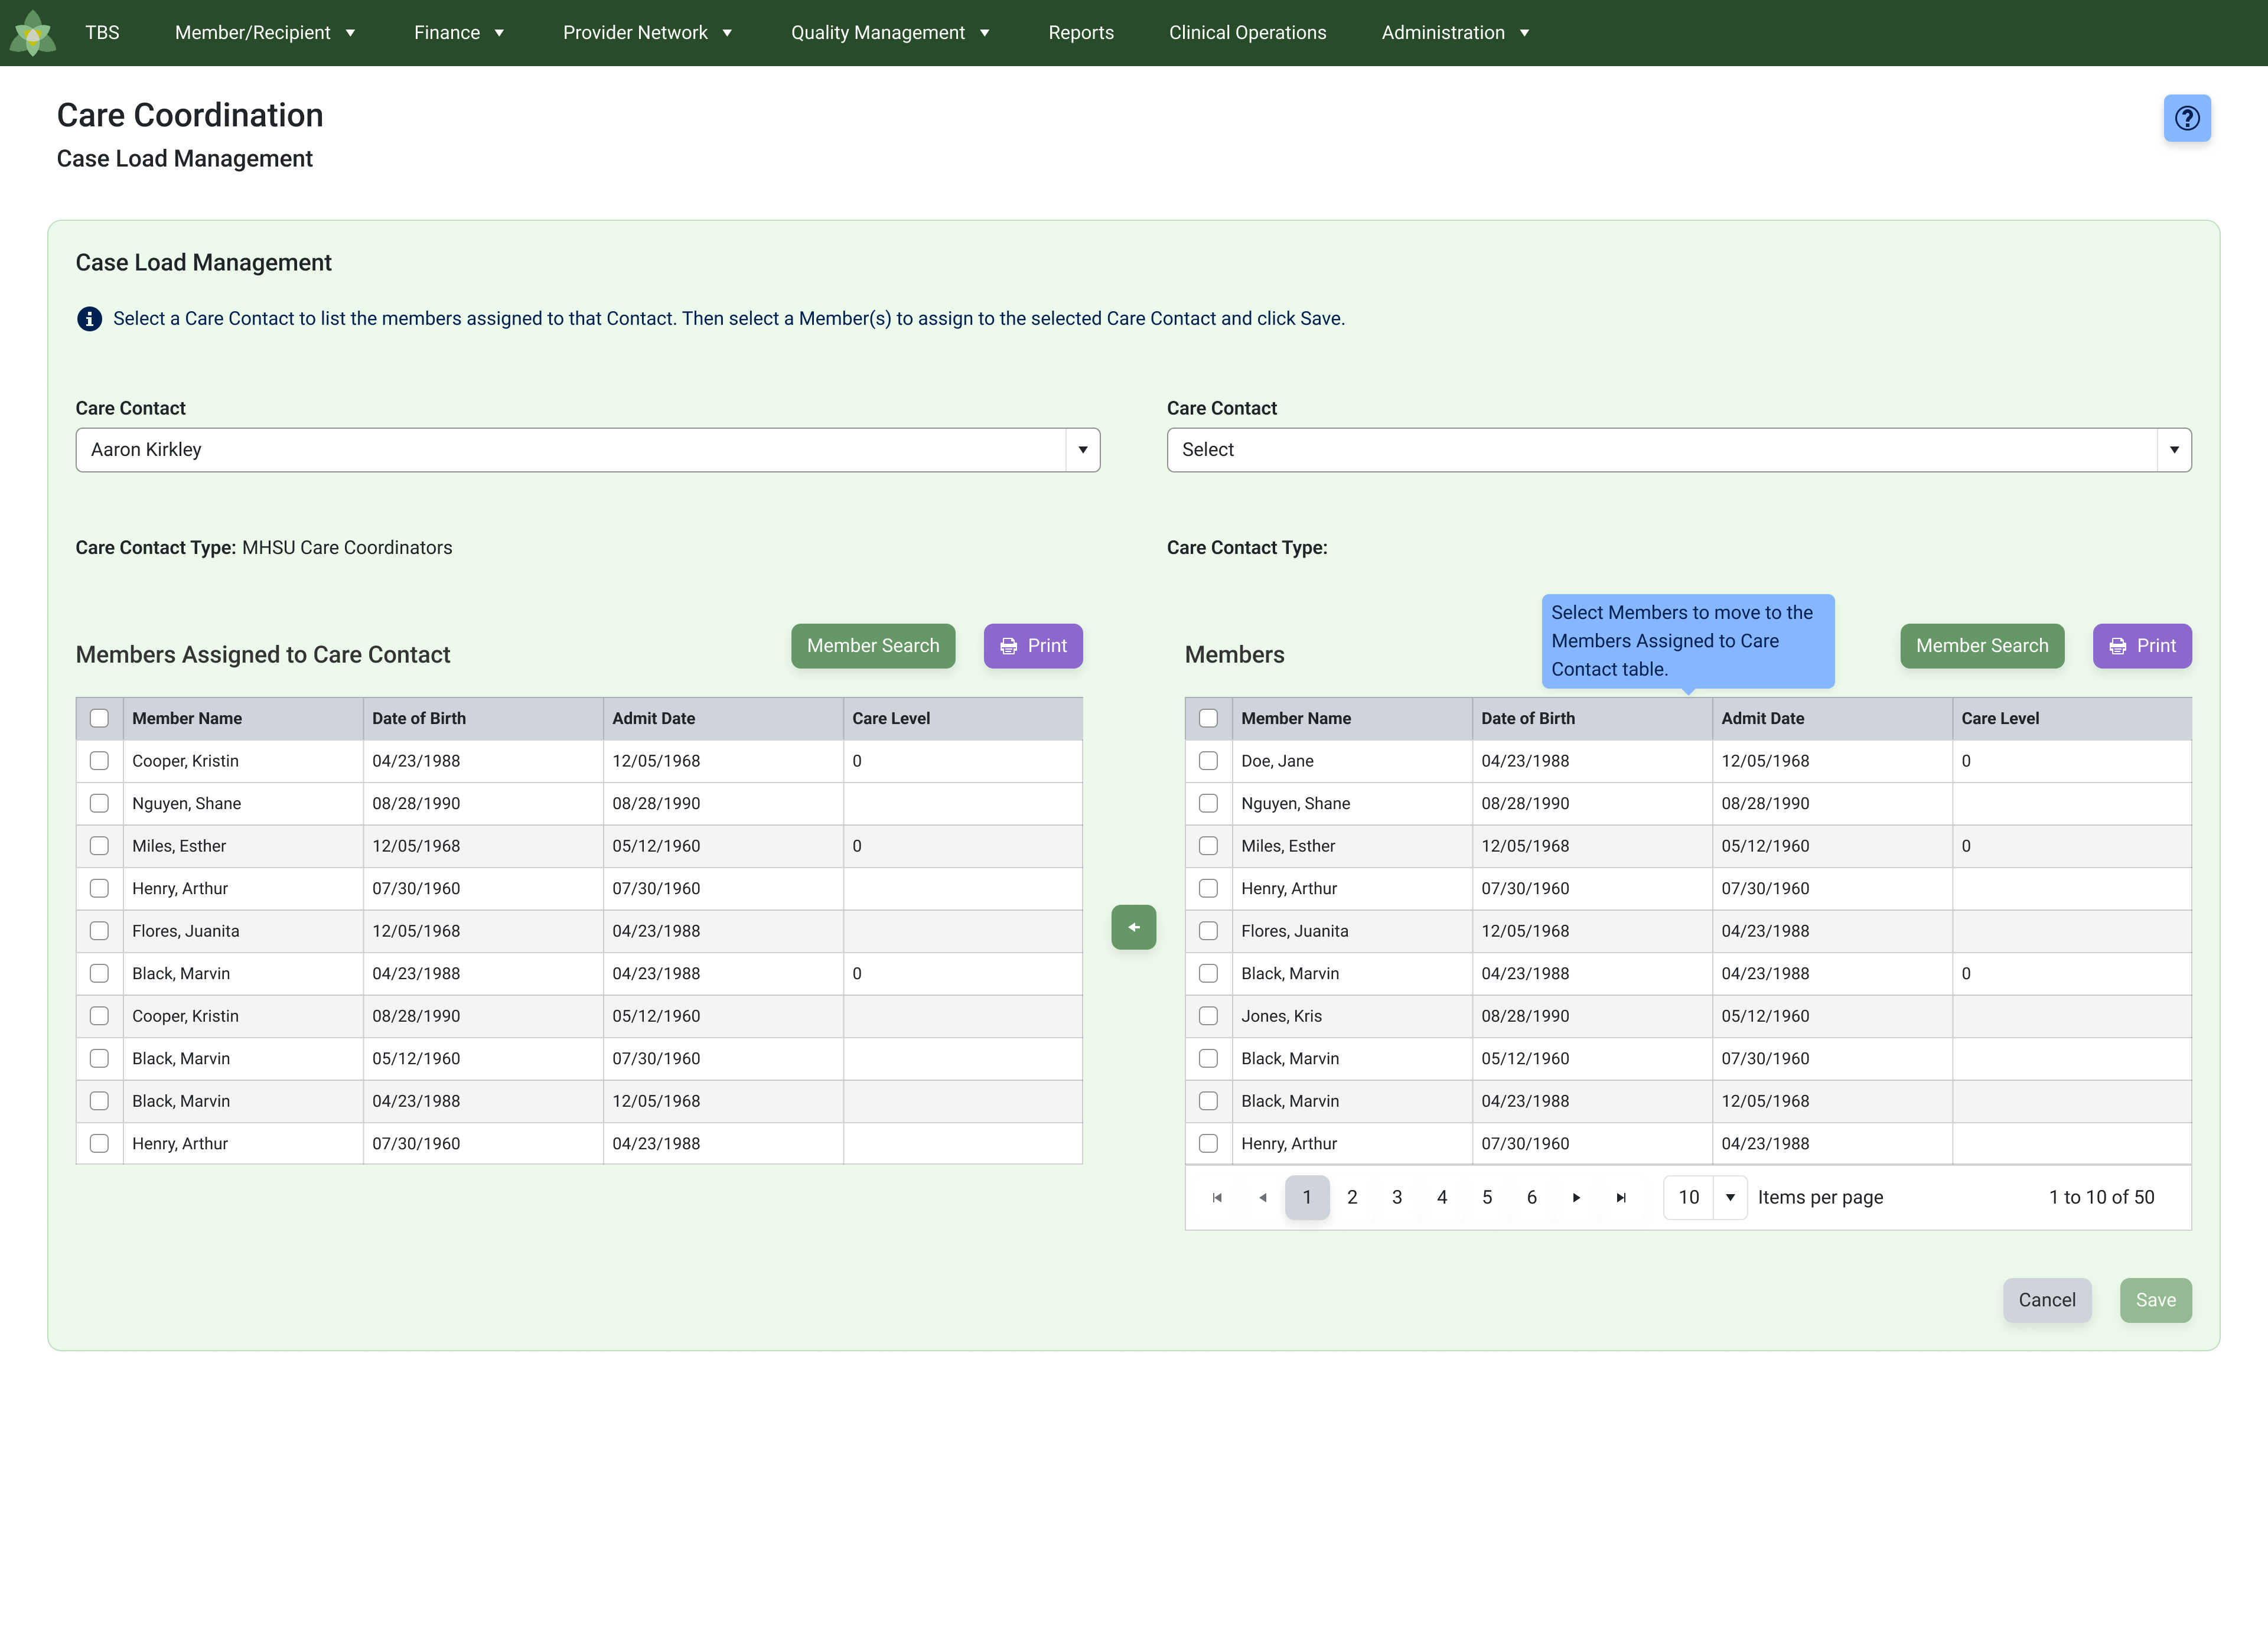Click TBS in the navigation bar
The image size is (2268, 1630).
(102, 33)
